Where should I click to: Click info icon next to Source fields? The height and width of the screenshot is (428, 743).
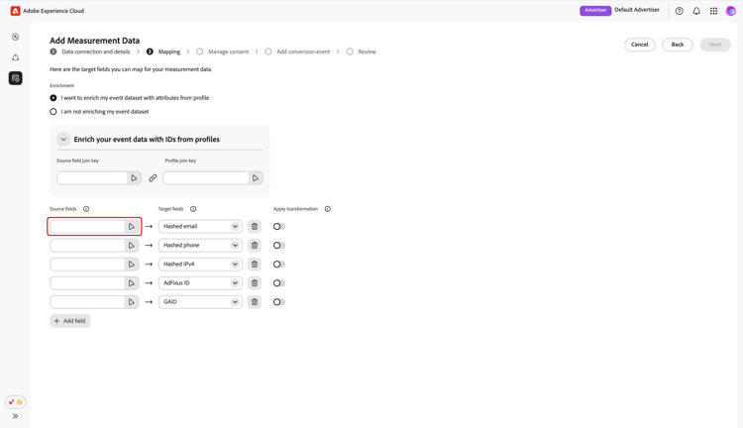pos(86,209)
